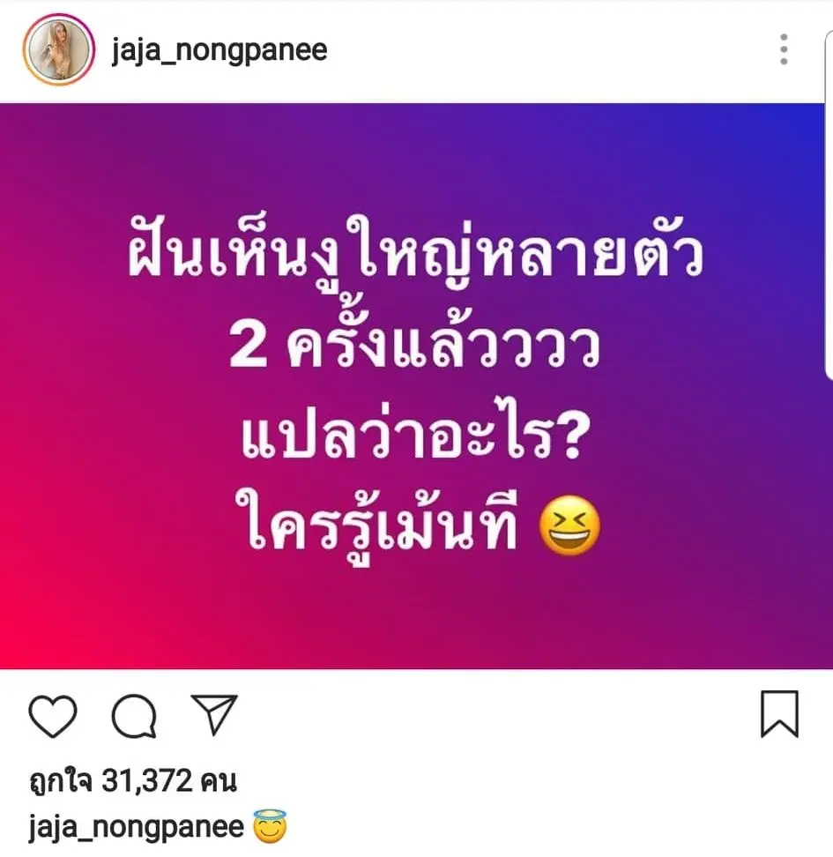The width and height of the screenshot is (833, 857).
Task: Click the scrollbar handle at the right edge
Action: pyautogui.click(x=828, y=205)
